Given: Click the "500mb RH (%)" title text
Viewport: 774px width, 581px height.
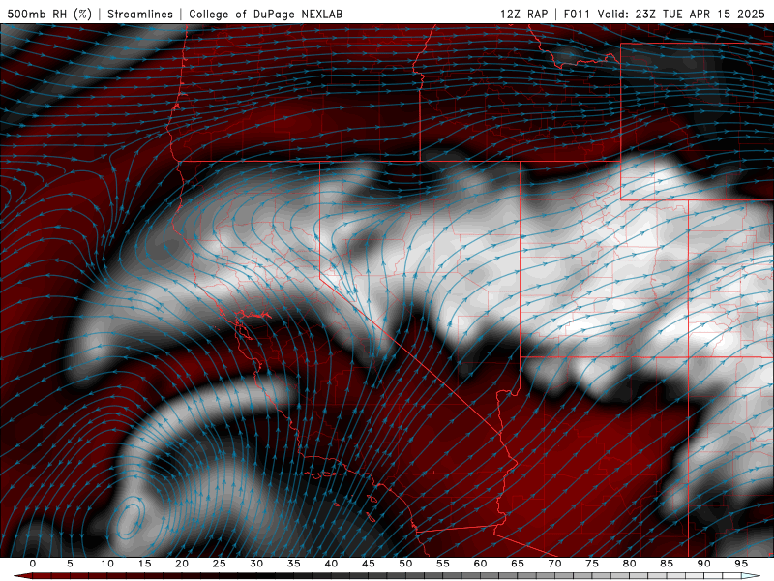Looking at the screenshot, I should pyautogui.click(x=49, y=14).
